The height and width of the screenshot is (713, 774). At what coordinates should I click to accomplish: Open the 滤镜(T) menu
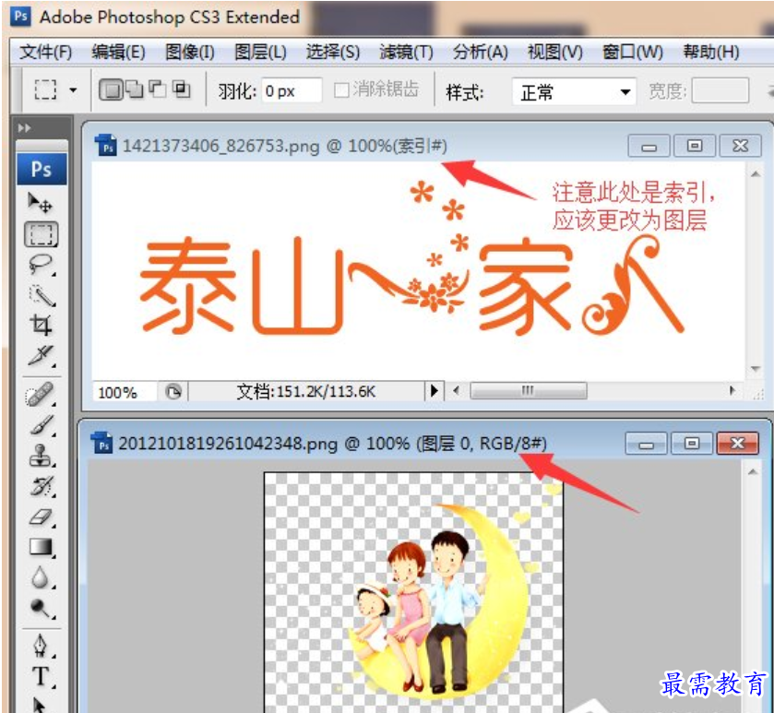406,52
